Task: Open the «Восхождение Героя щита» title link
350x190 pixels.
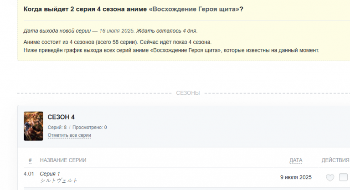Action: pos(194,9)
